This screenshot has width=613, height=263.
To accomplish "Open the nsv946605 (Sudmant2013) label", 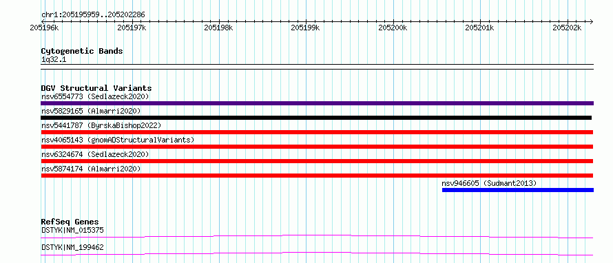I will (489, 183).
